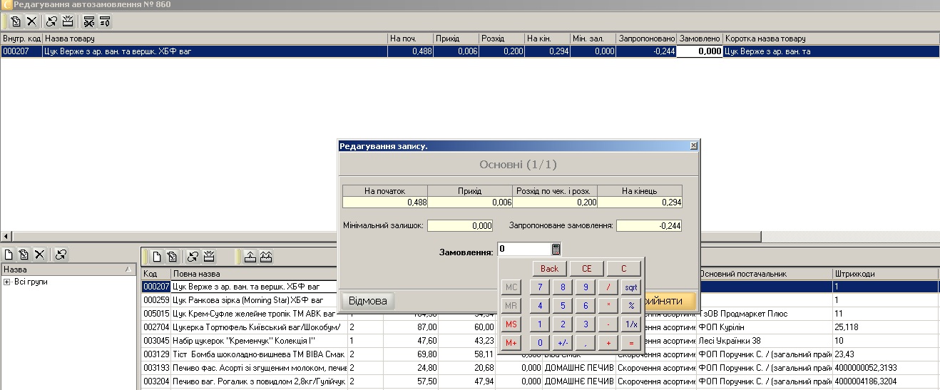Click the delete (X) icon in top toolbar
The image size is (940, 390).
pos(31,21)
